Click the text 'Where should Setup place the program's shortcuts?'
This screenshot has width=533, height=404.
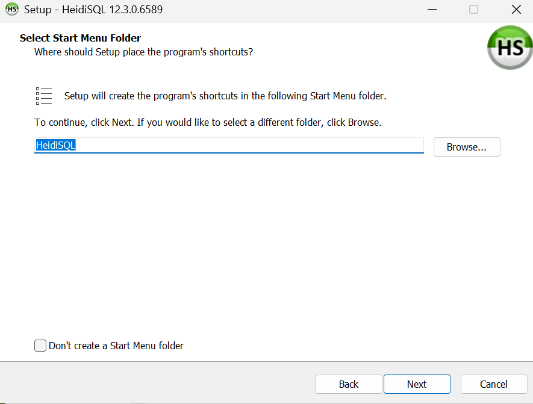coord(143,52)
